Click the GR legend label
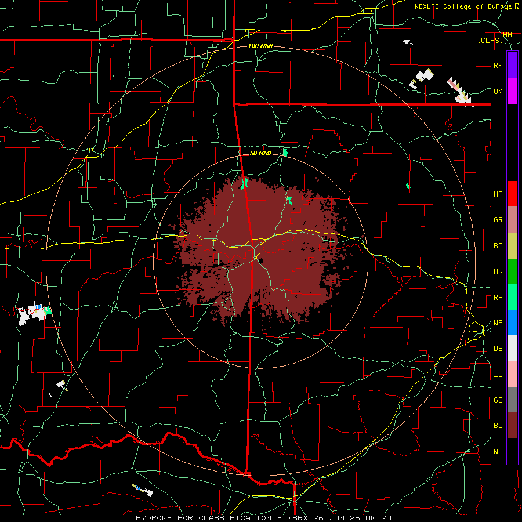Screen dimensions: 522x522 (498, 220)
